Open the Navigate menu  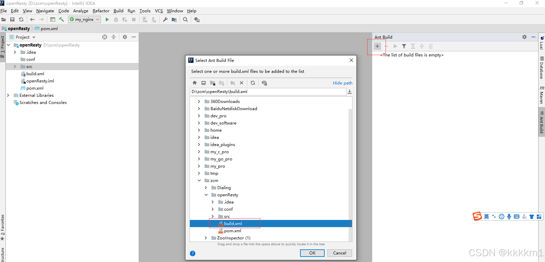pyautogui.click(x=45, y=11)
